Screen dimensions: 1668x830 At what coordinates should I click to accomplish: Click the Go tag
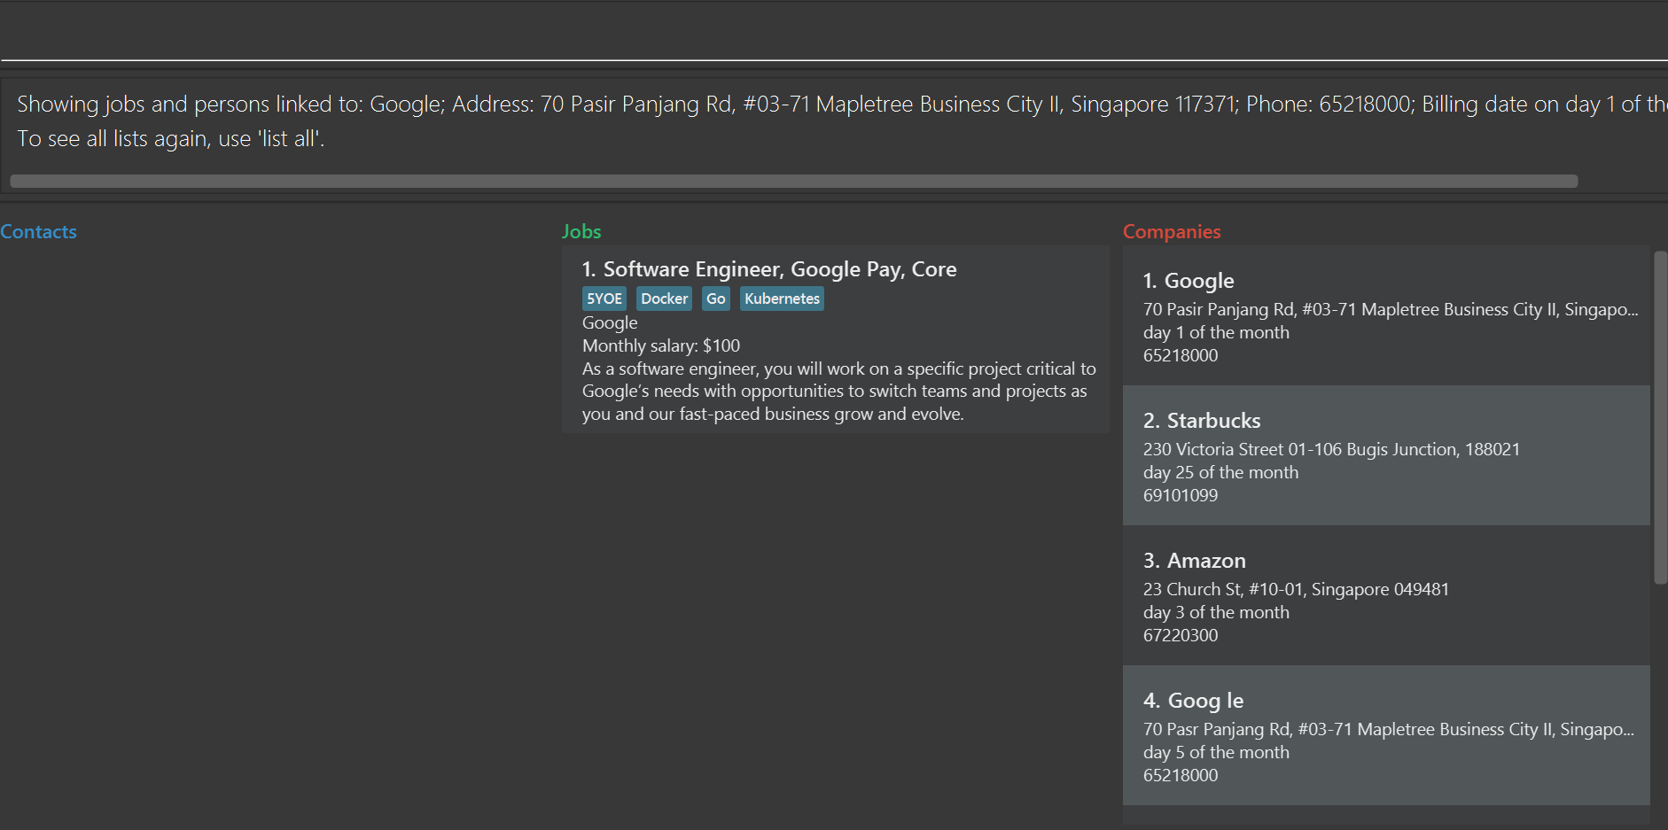pyautogui.click(x=716, y=299)
